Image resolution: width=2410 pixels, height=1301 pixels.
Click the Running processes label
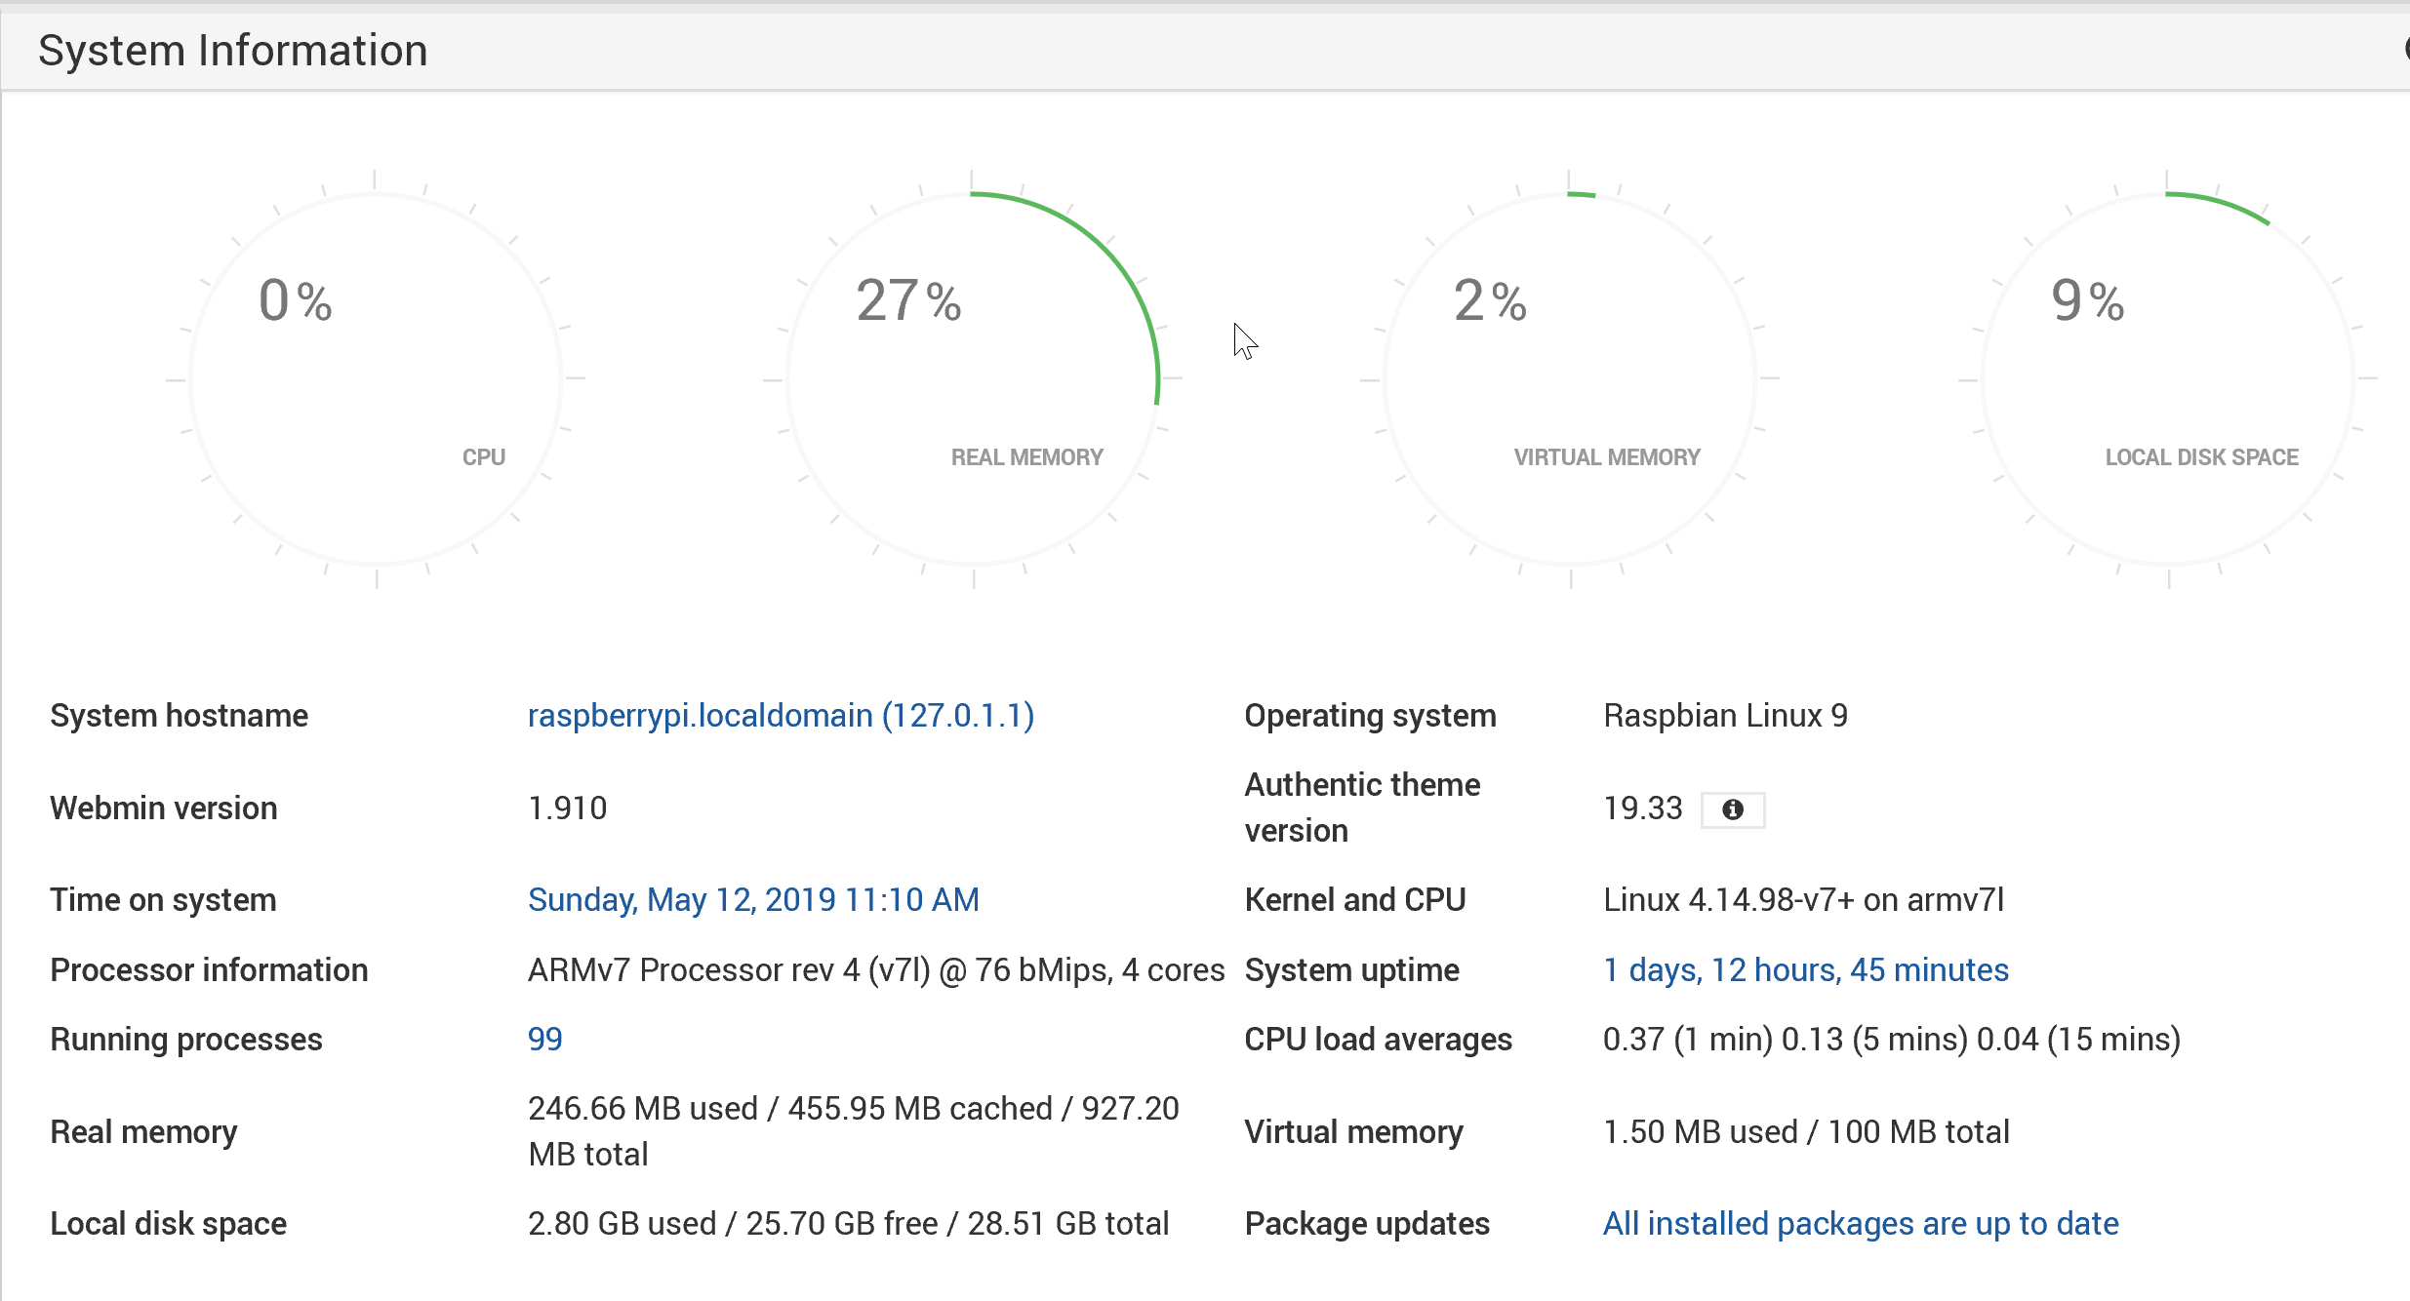click(186, 1040)
